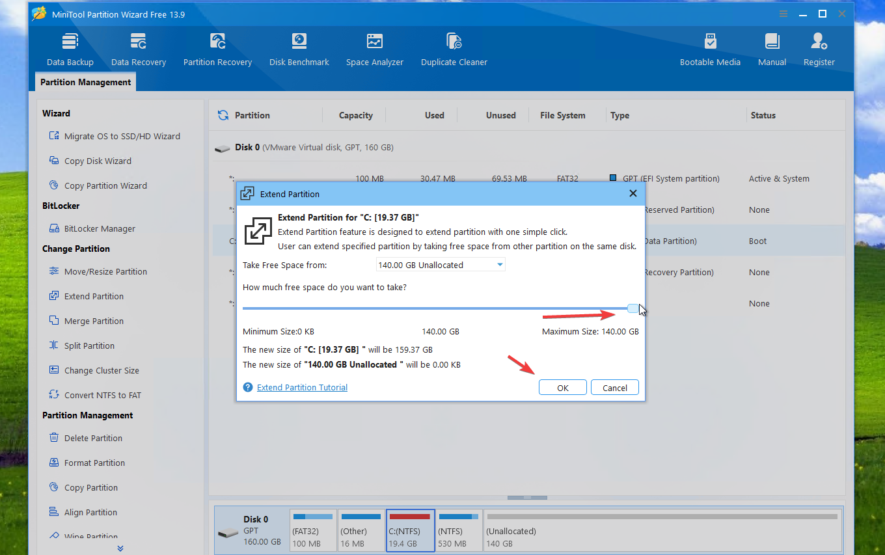Open Partition Recovery tool

[x=217, y=50]
